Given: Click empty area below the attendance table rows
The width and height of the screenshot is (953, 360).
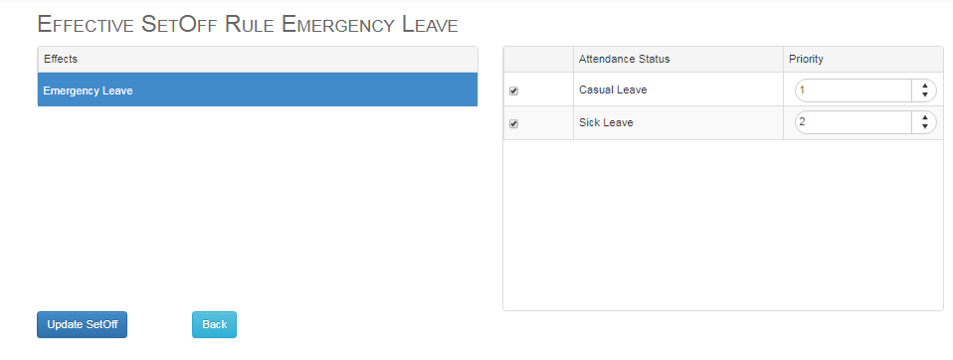Looking at the screenshot, I should click(x=723, y=225).
